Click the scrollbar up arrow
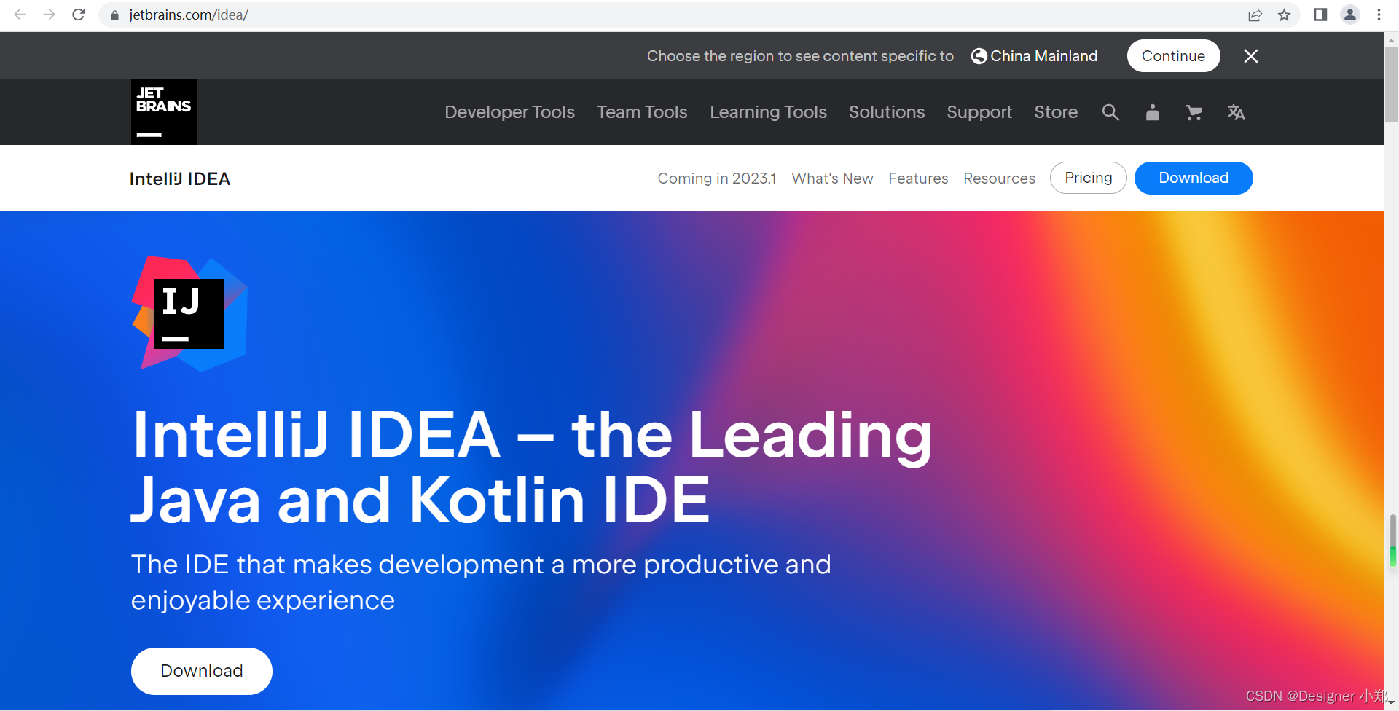This screenshot has width=1399, height=711. click(x=1391, y=39)
